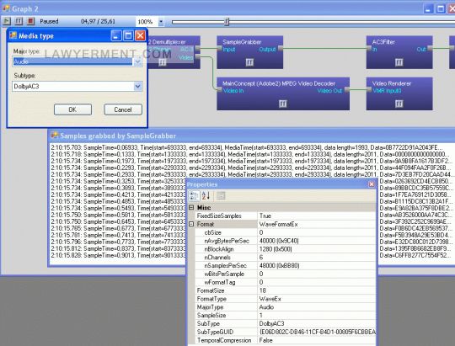Select the nChannels property row
455x346 pixels.
point(286,258)
